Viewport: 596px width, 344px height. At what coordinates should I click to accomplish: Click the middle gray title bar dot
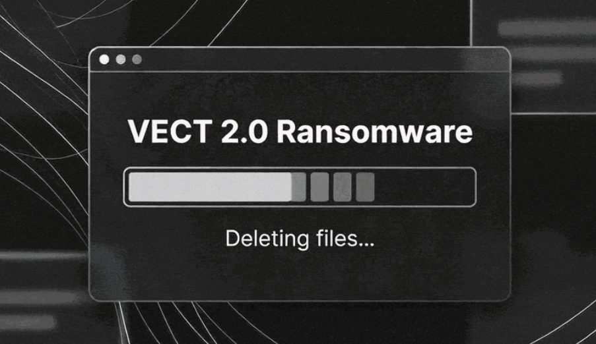tap(121, 59)
